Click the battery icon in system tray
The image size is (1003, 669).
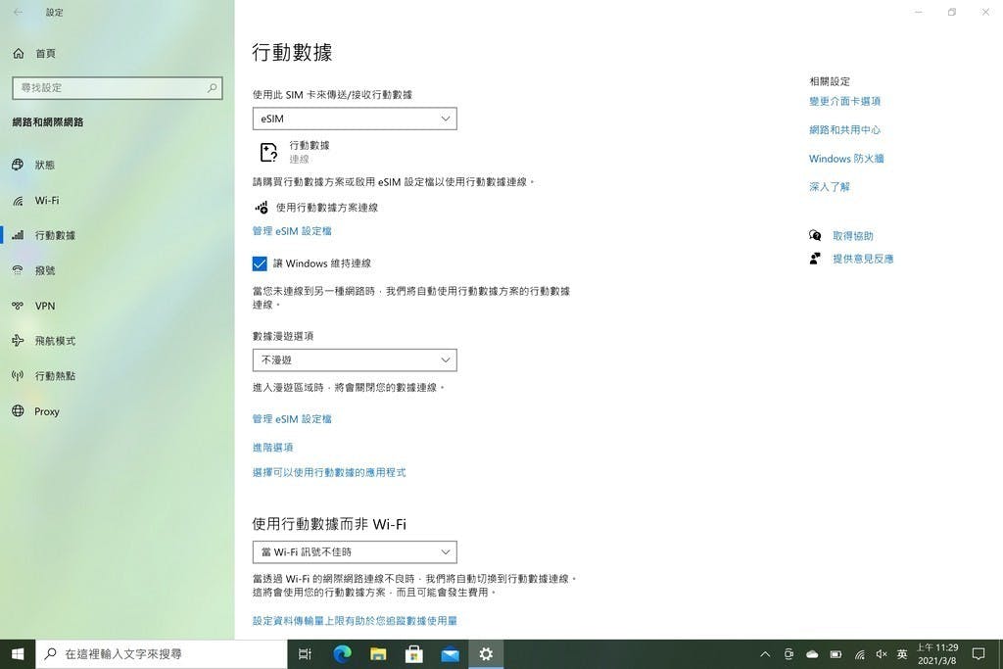click(x=836, y=653)
